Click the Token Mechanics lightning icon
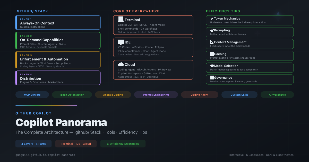 click(212, 19)
